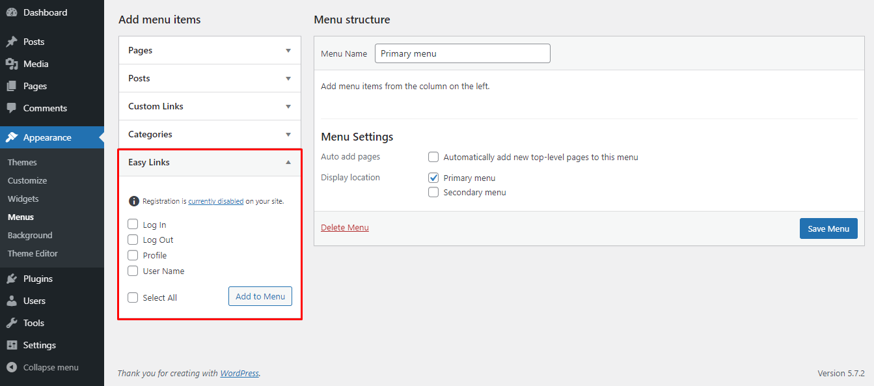
Task: Click the Users person icon
Action: pos(12,301)
